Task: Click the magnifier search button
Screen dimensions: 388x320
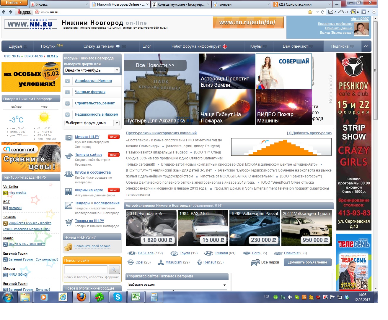Action: tap(114, 269)
